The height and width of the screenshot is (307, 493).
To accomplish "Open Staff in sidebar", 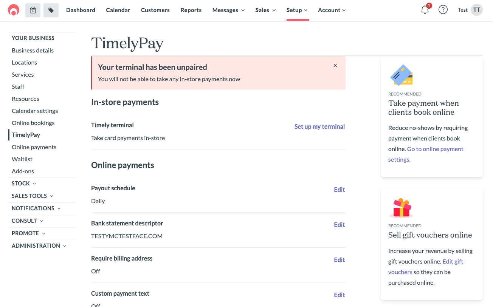I will tap(18, 87).
